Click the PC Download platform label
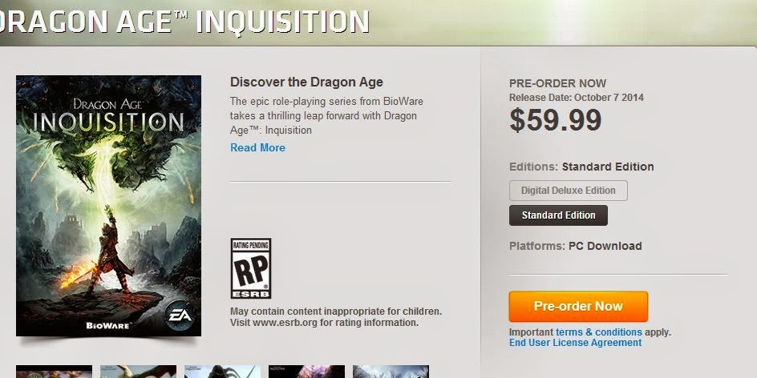The image size is (757, 378). (x=605, y=246)
